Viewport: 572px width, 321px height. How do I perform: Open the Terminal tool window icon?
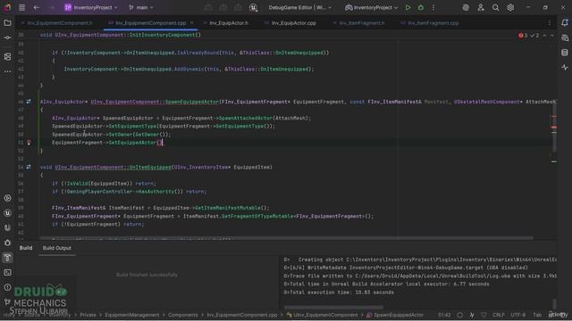point(7,272)
